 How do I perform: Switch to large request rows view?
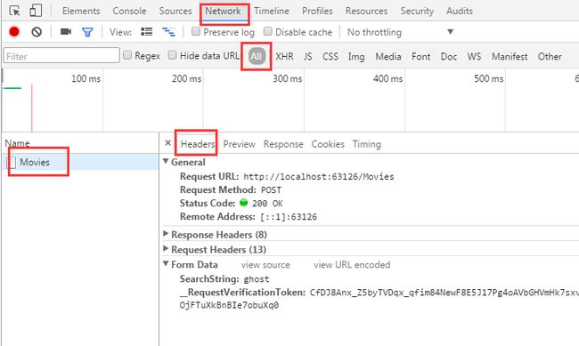[x=147, y=32]
